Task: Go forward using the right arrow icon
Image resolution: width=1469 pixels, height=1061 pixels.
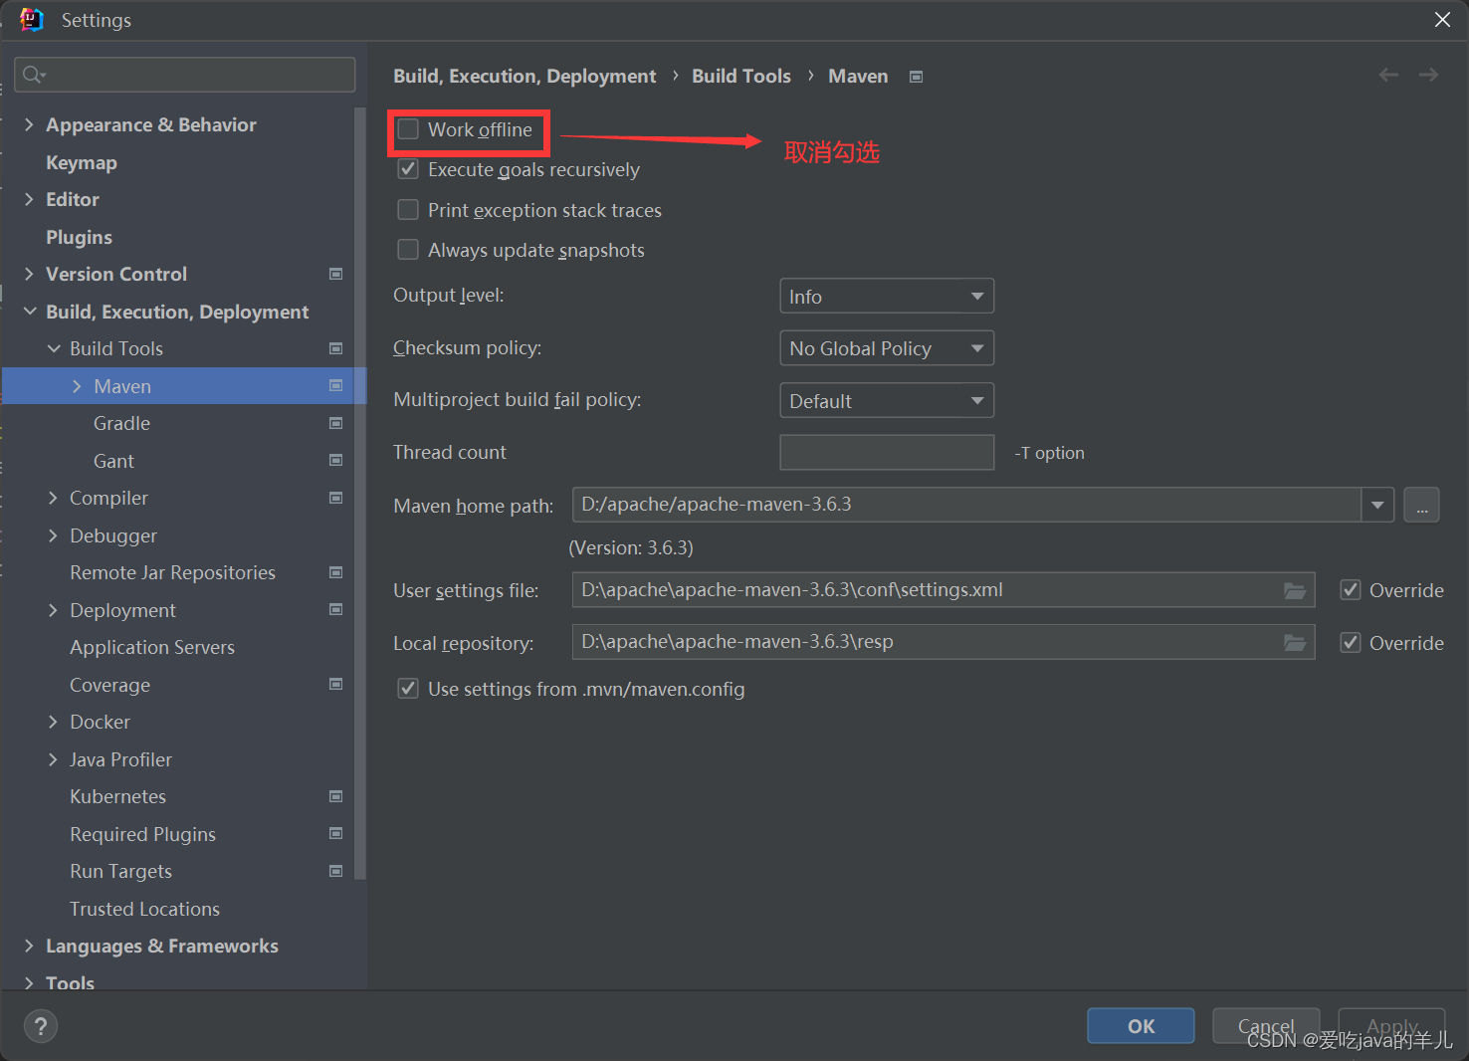Action: tap(1428, 76)
